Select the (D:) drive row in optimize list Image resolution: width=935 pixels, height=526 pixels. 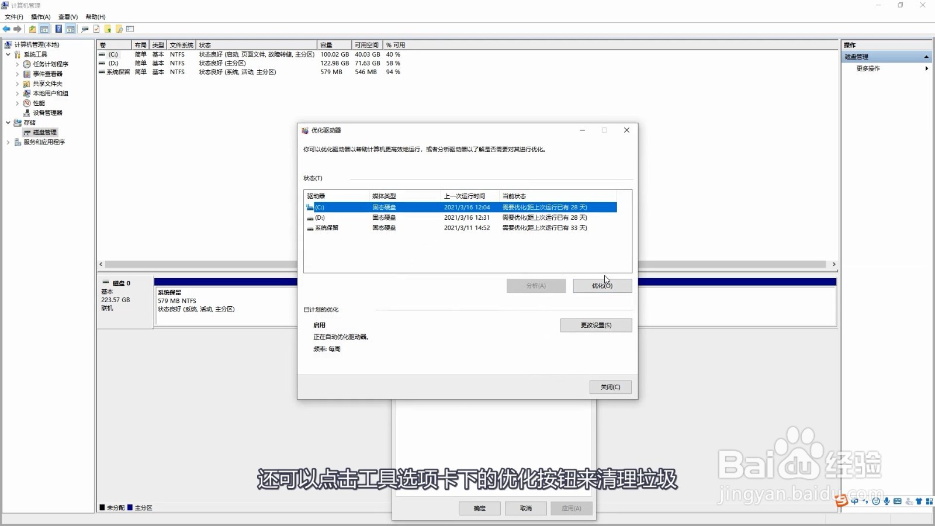461,217
